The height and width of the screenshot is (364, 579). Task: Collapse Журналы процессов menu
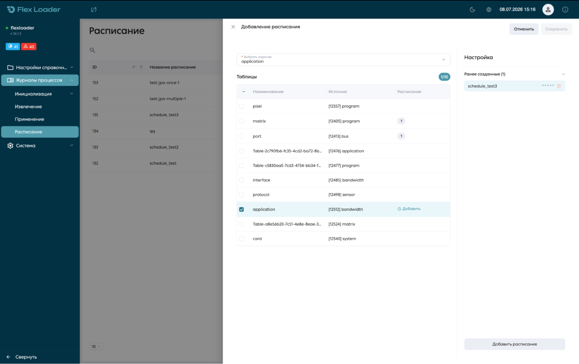pyautogui.click(x=40, y=80)
